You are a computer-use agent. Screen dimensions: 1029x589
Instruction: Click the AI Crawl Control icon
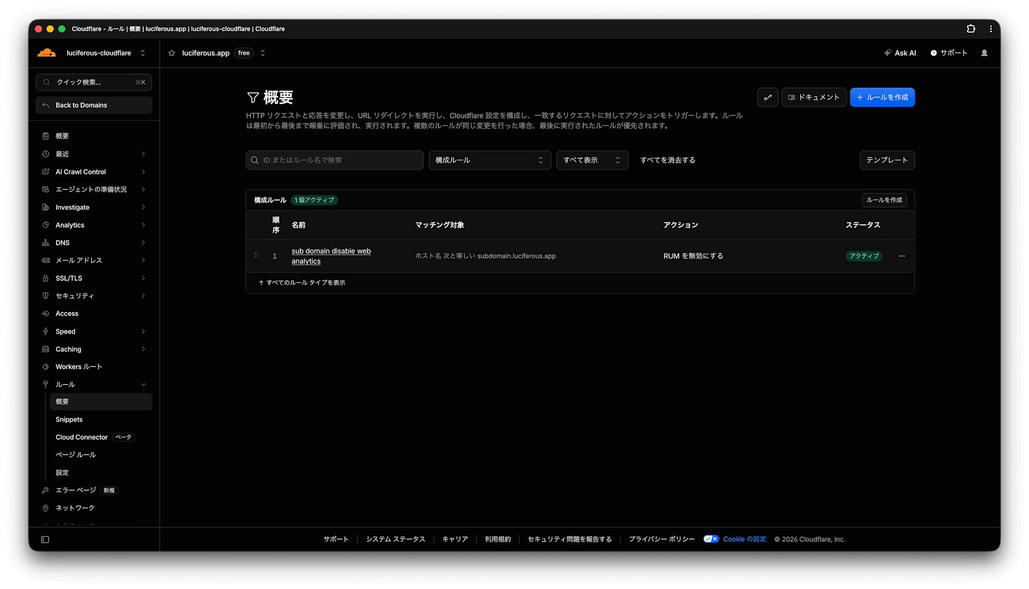(46, 171)
